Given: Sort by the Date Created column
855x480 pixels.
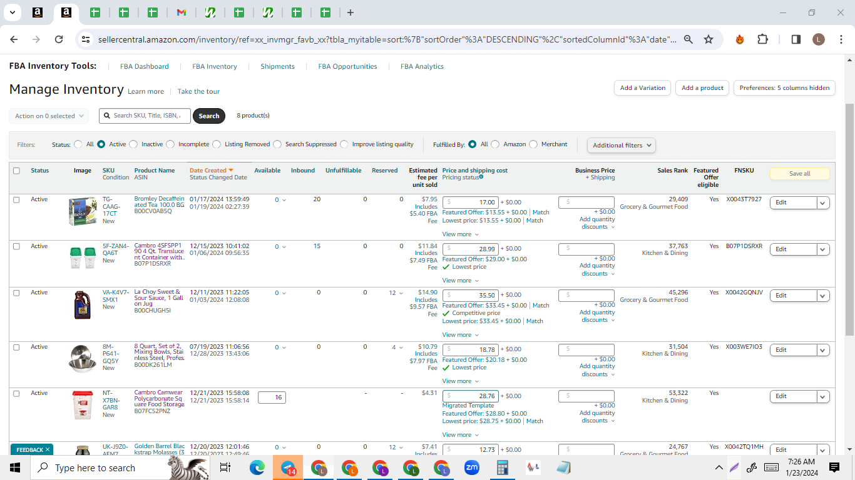Looking at the screenshot, I should (211, 170).
